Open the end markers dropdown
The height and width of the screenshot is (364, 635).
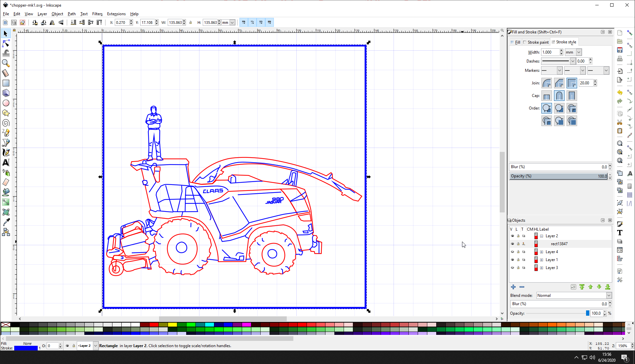click(606, 70)
